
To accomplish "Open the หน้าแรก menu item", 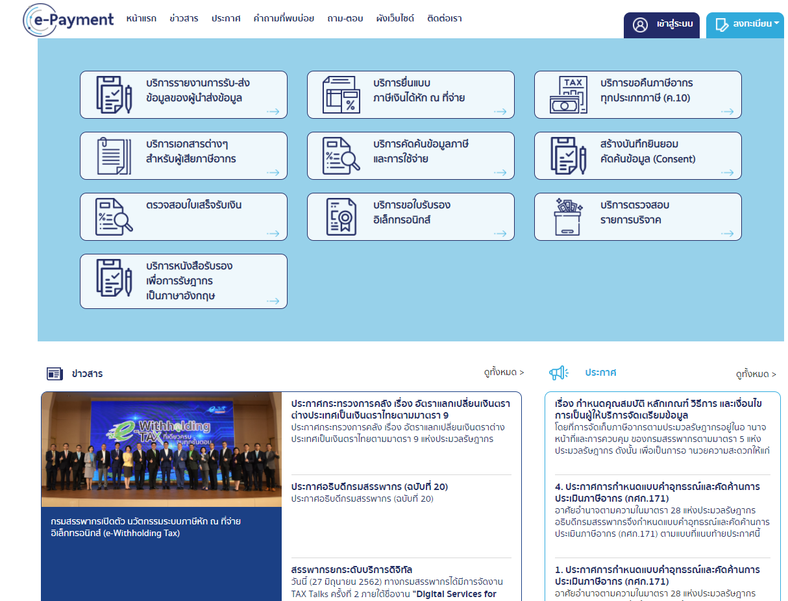I will point(142,19).
